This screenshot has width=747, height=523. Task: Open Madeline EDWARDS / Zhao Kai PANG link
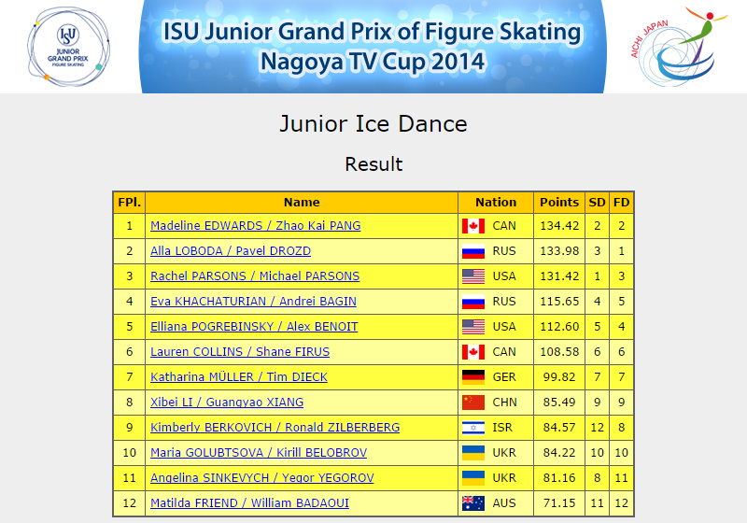coord(255,226)
